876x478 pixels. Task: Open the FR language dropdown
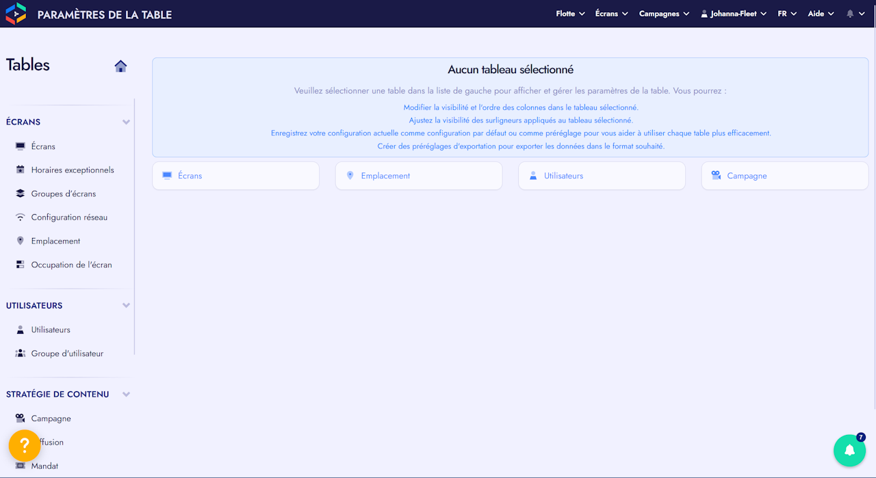[x=787, y=14]
